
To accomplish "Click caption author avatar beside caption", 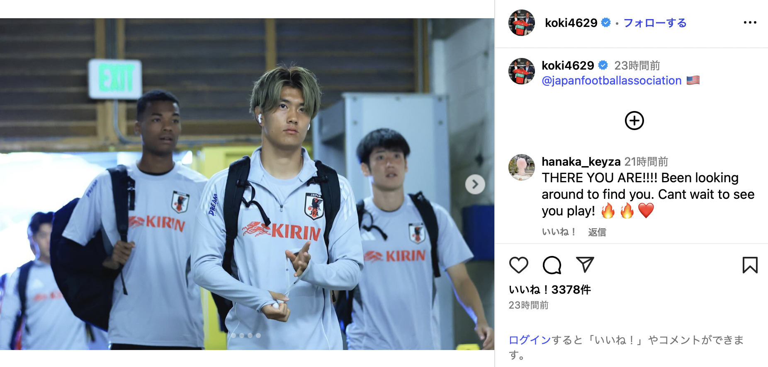I will tap(522, 71).
